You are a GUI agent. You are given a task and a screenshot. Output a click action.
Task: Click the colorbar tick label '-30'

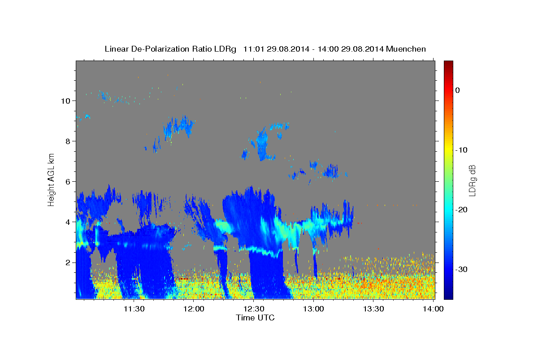point(461,269)
